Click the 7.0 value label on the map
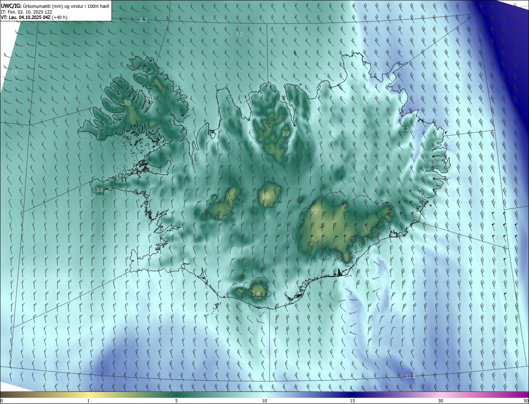 [x=239, y=34]
